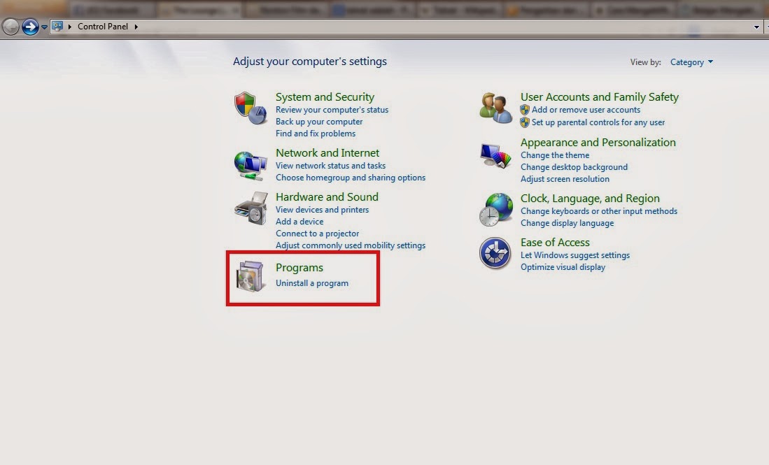Open User Accounts and Family Safety heading
This screenshot has width=769, height=465.
[x=599, y=97]
